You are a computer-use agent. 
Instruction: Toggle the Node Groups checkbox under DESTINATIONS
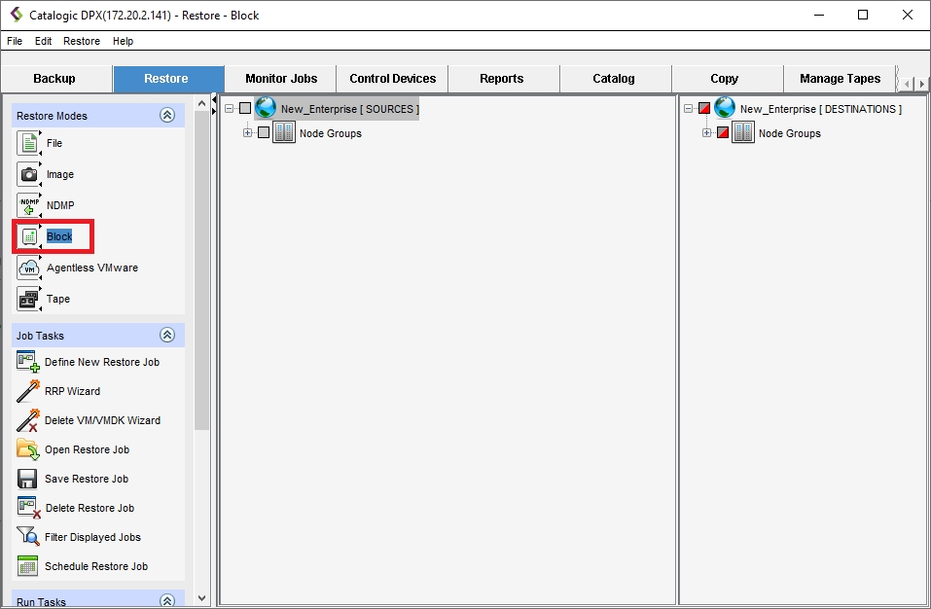[723, 133]
